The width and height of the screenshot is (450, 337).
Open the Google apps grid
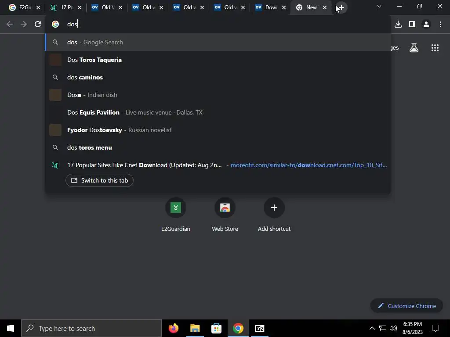[x=435, y=48]
